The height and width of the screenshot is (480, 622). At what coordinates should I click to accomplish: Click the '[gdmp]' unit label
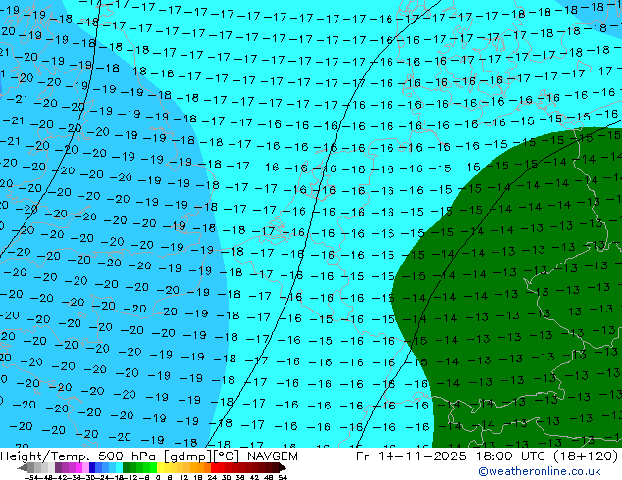click(188, 456)
